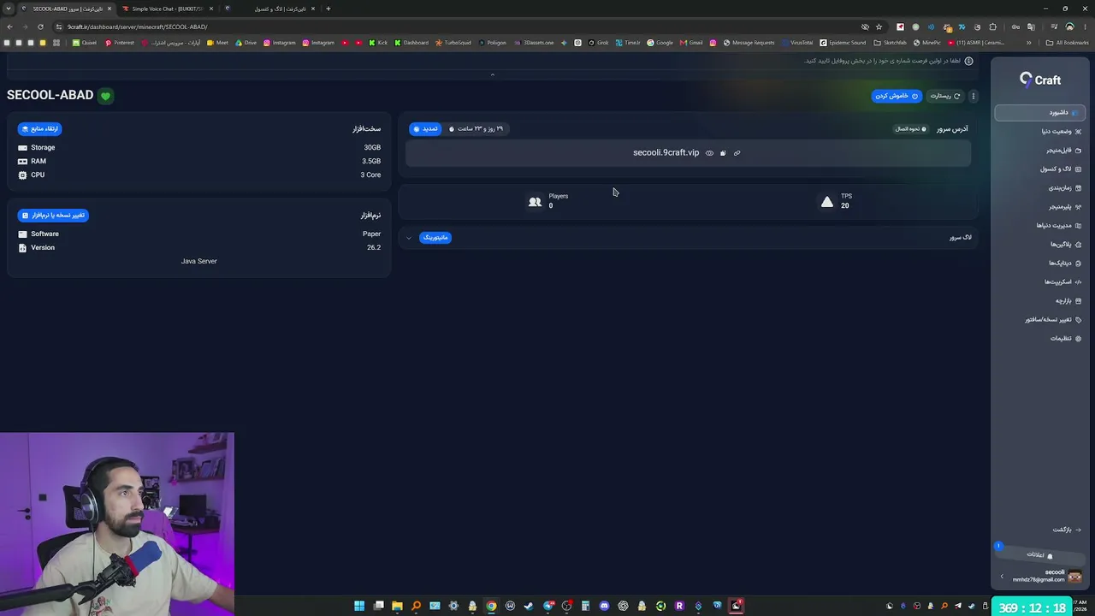1095x616 pixels.
Task: Click بازگشت back link in sidebar
Action: click(1067, 530)
